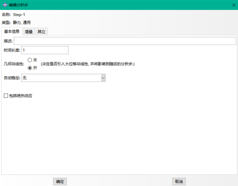238x186 pixels.
Task: Select the 开 radio for 几何非线性
Action: [30, 68]
